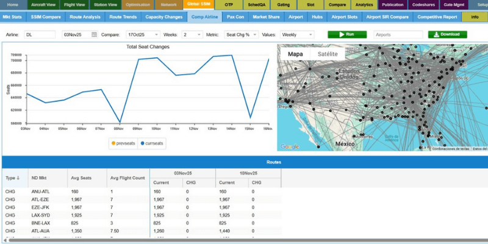Click the horizontal scrollbar at bottom
Viewport: 488px width, 244px height.
click(x=244, y=241)
